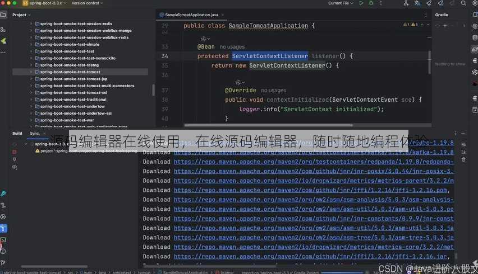The image size is (478, 274).
Task: Open the redpanda download URL link
Action: (x=314, y=162)
